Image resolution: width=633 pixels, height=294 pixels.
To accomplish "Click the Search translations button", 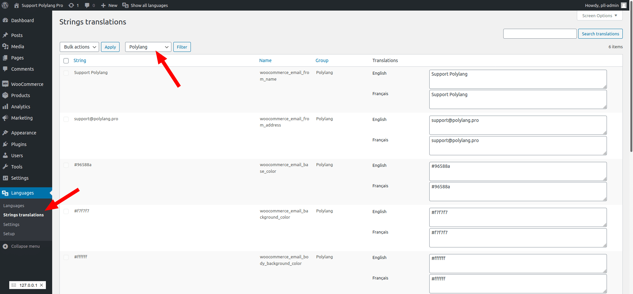I will pos(600,34).
